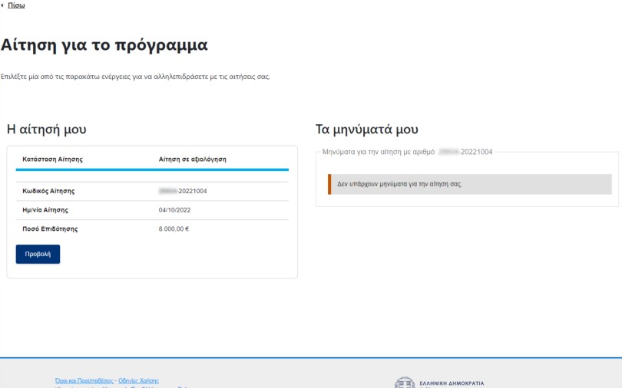Click the blue progress bar under the status

point(152,170)
